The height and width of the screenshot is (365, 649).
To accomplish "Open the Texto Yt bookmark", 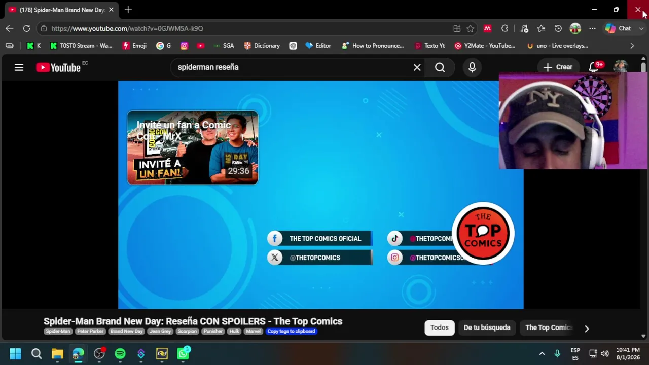I will click(x=429, y=46).
